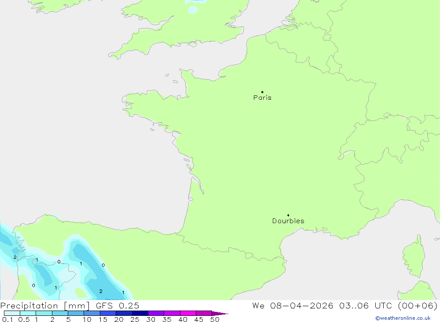
Task: Click the 'GFS 0.25' model label
Action: [117, 306]
